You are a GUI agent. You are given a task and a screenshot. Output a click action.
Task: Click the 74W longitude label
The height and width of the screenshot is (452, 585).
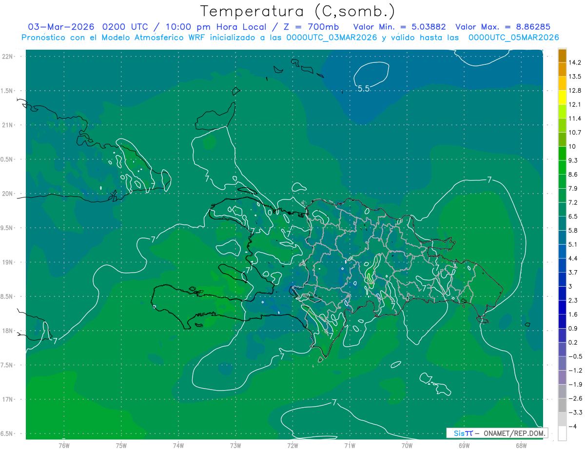[178, 446]
